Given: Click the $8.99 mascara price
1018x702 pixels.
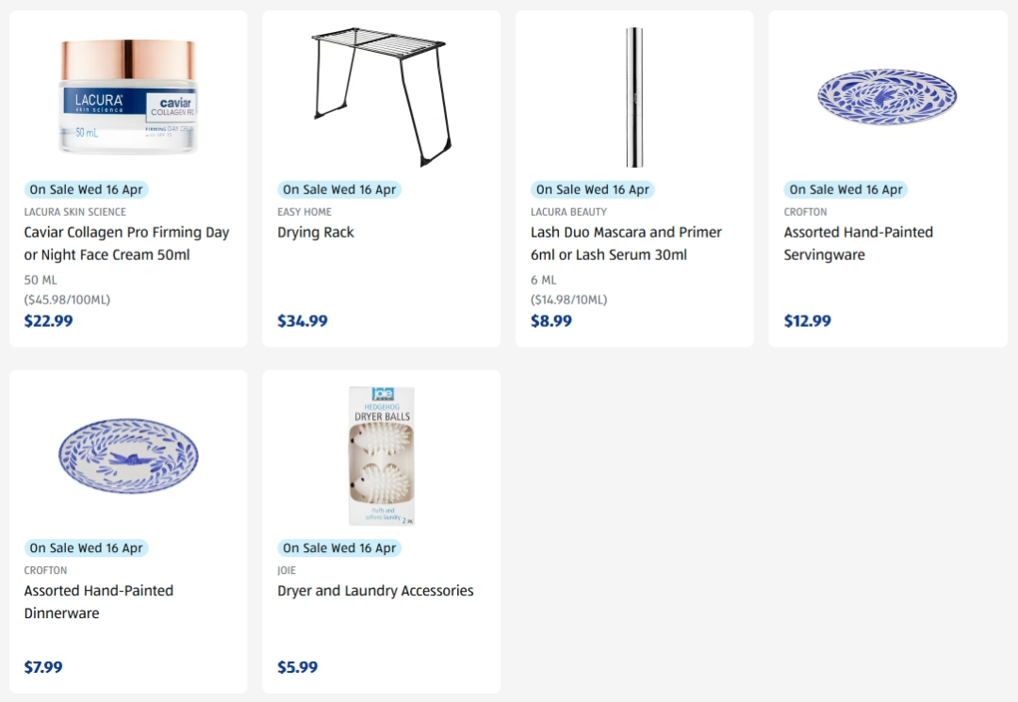Looking at the screenshot, I should [551, 321].
